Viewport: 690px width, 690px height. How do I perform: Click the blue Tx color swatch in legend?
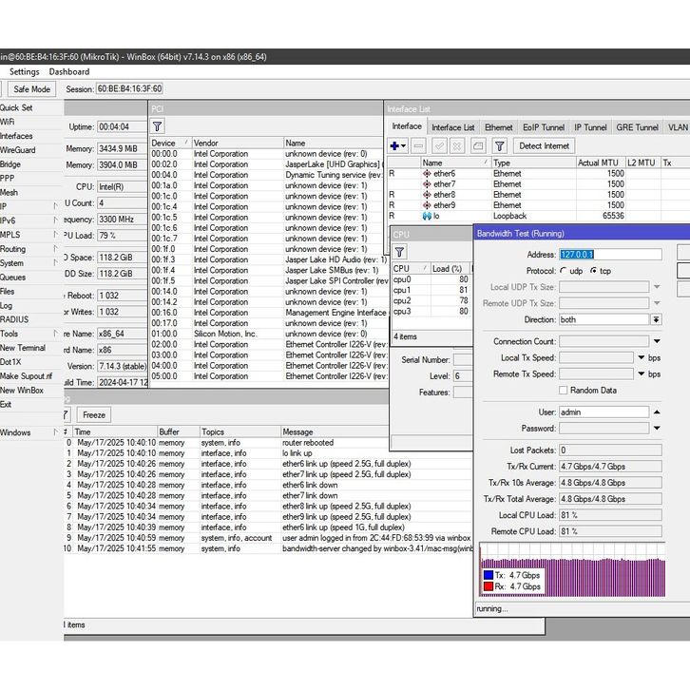coord(488,575)
